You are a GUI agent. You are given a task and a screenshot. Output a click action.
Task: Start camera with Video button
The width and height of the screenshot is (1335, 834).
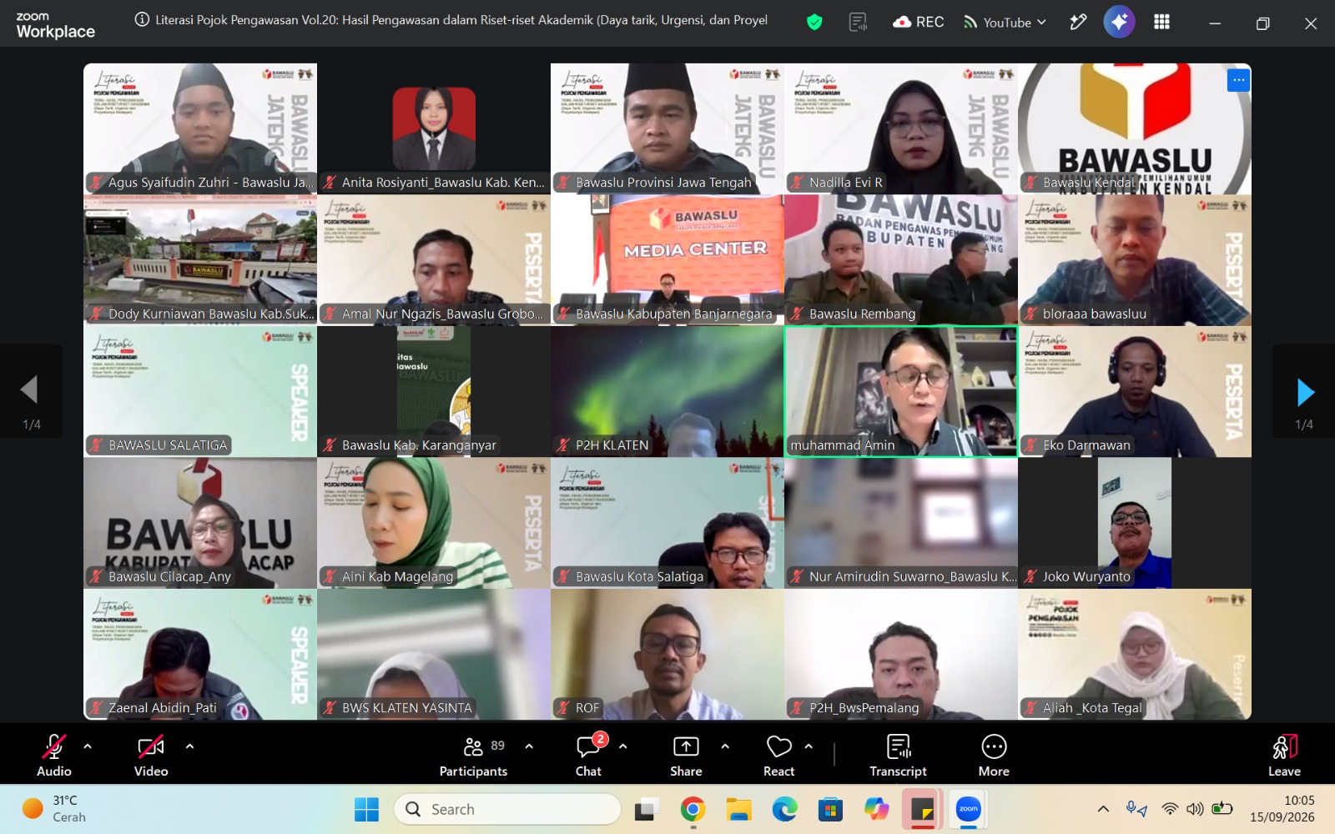pyautogui.click(x=151, y=755)
